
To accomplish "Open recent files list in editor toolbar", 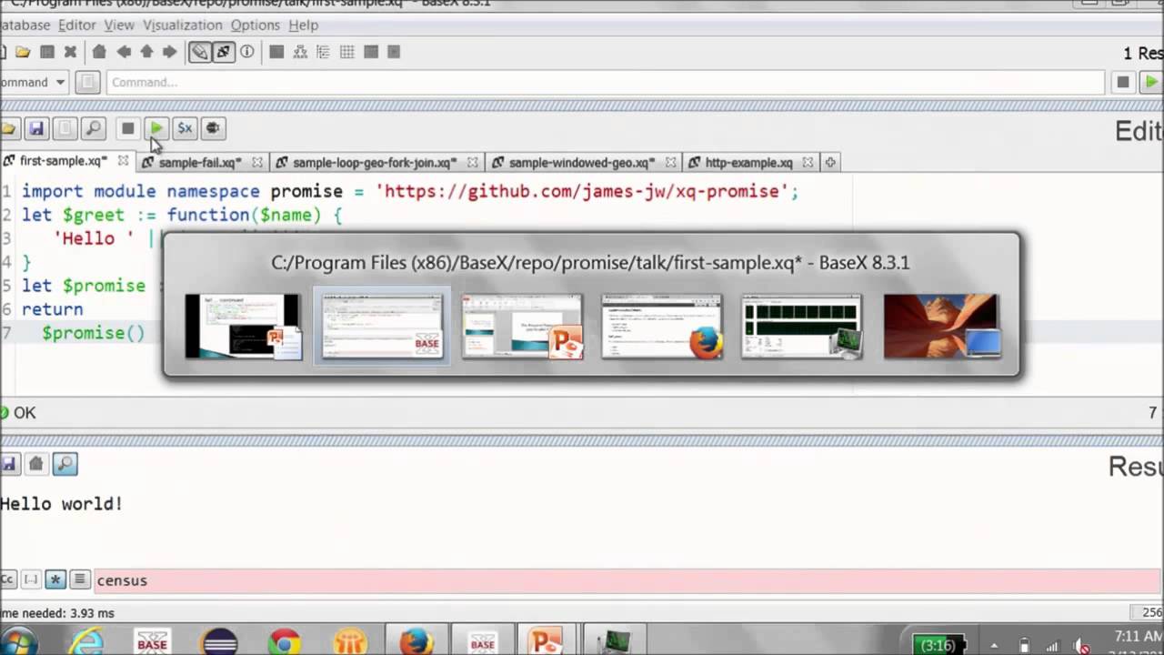I will click(x=65, y=128).
